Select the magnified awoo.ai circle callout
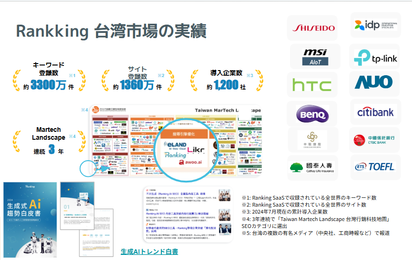The image size is (412, 260). point(189,148)
